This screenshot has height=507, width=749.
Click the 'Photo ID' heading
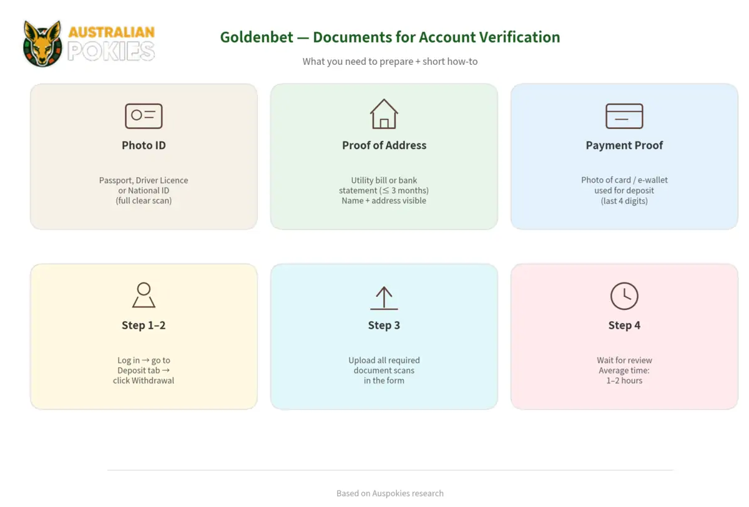(x=144, y=145)
